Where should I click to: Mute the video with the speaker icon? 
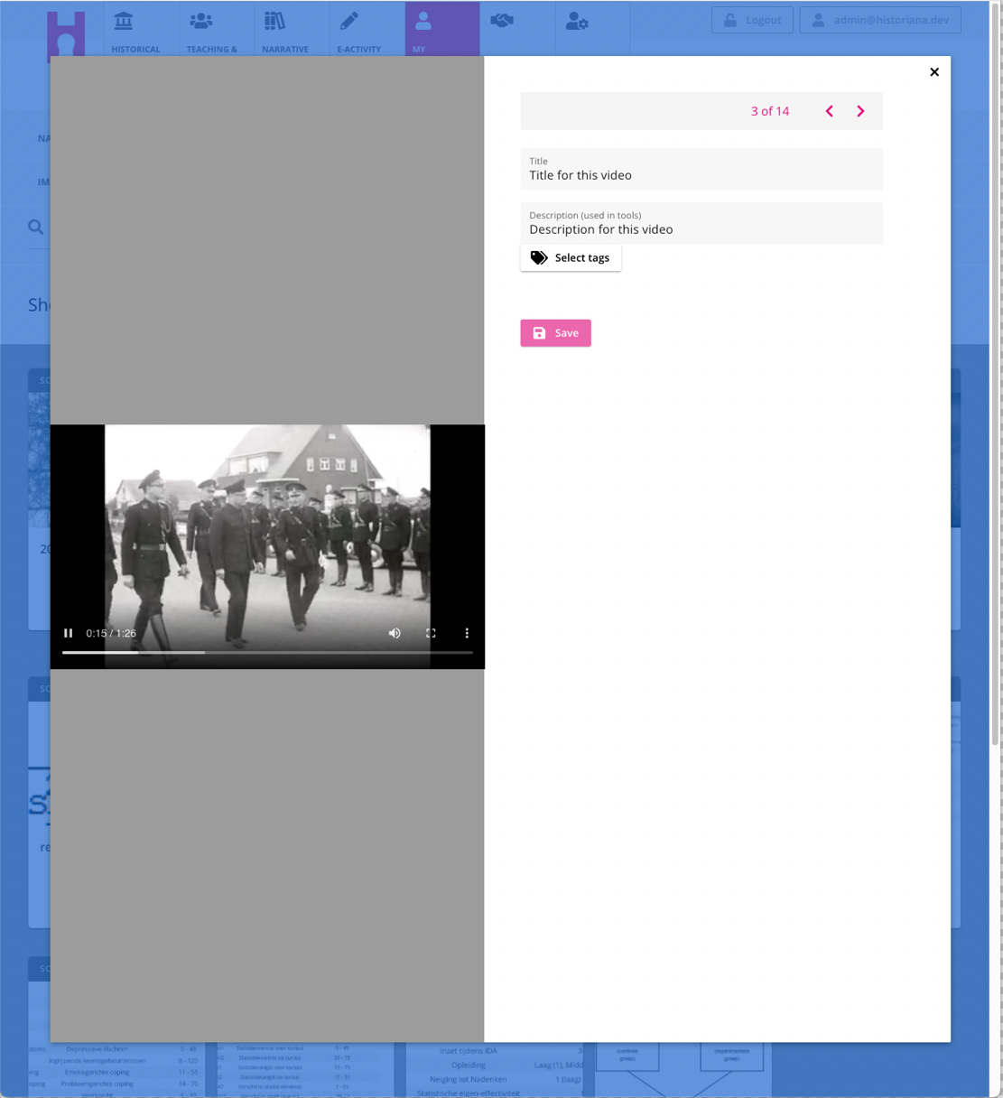(x=395, y=633)
